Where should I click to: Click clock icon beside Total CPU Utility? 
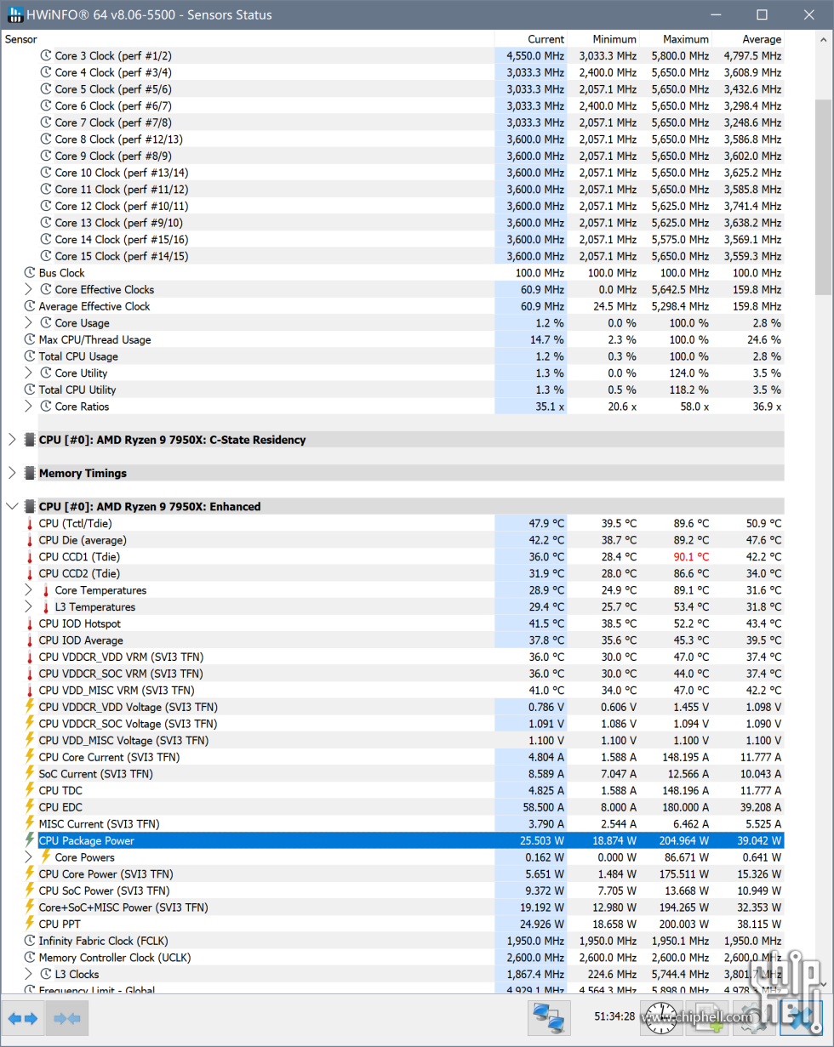pyautogui.click(x=30, y=390)
